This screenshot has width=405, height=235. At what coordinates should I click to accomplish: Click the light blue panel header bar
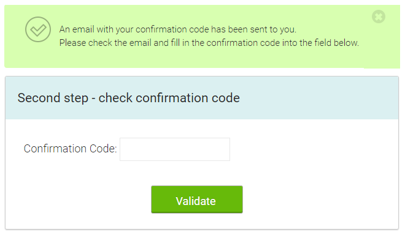point(202,98)
